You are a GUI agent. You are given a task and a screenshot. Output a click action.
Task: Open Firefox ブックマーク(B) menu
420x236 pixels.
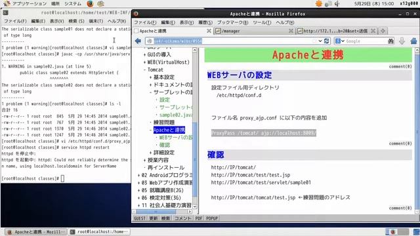232,22
